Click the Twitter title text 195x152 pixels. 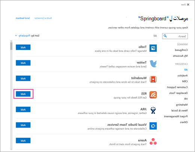point(141,62)
